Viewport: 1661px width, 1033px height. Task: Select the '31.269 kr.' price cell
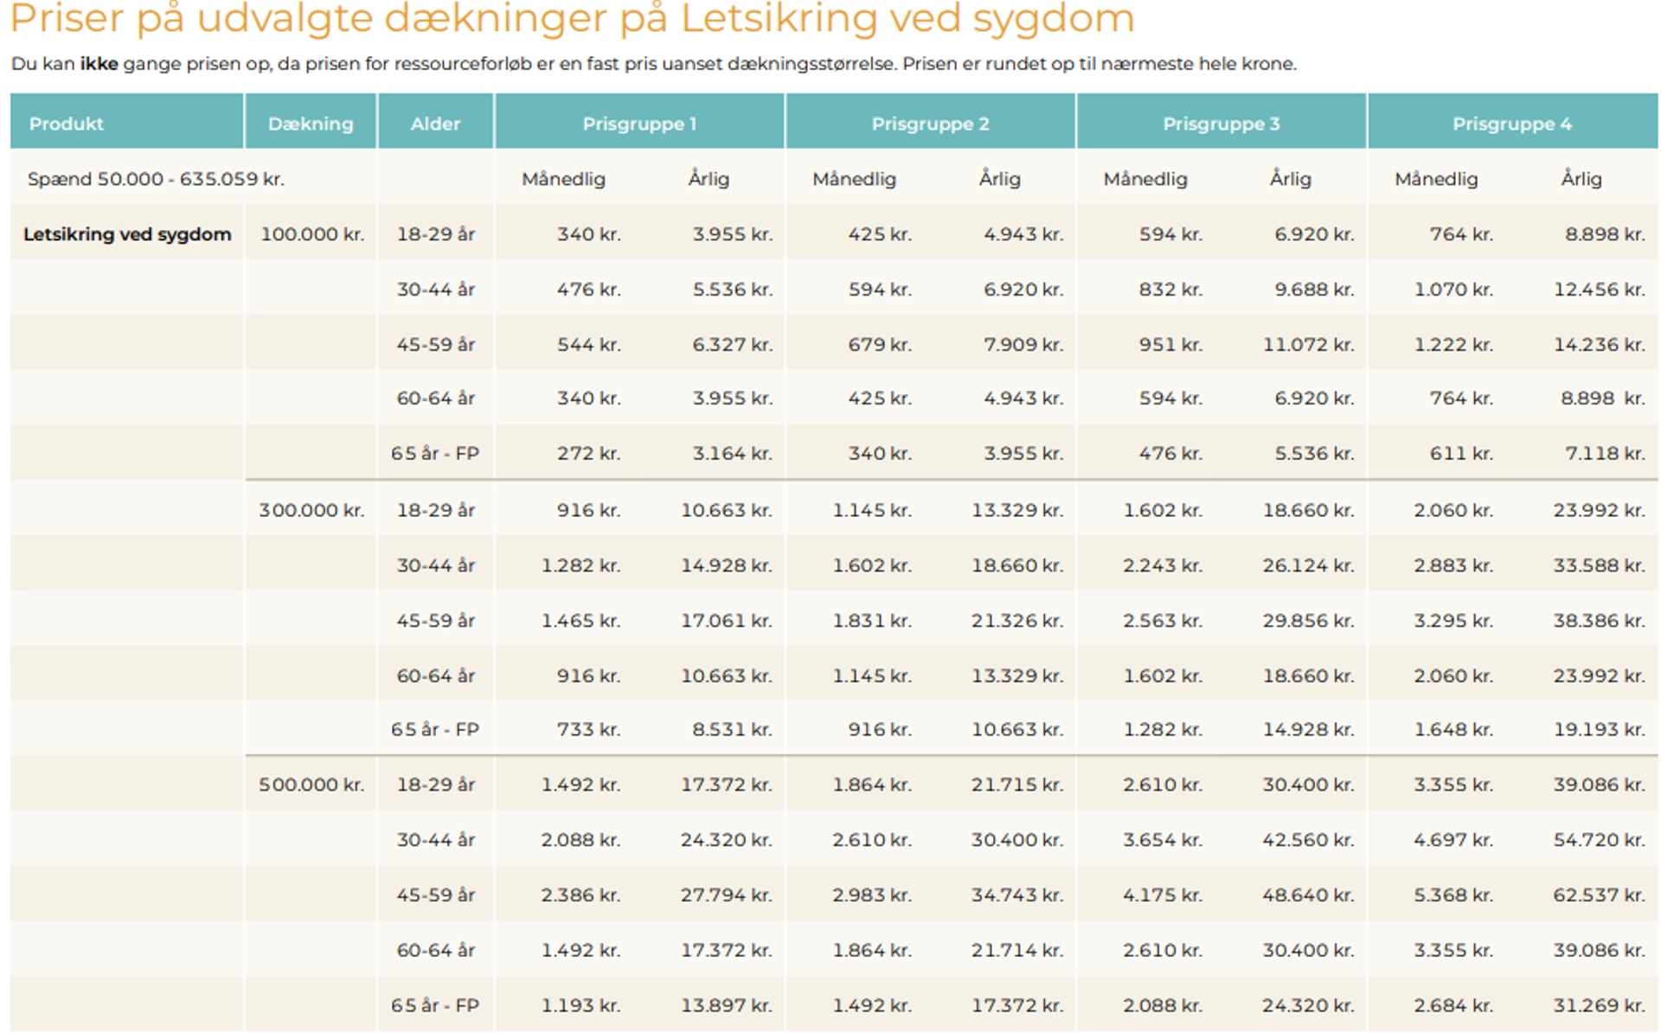[x=1600, y=1005]
